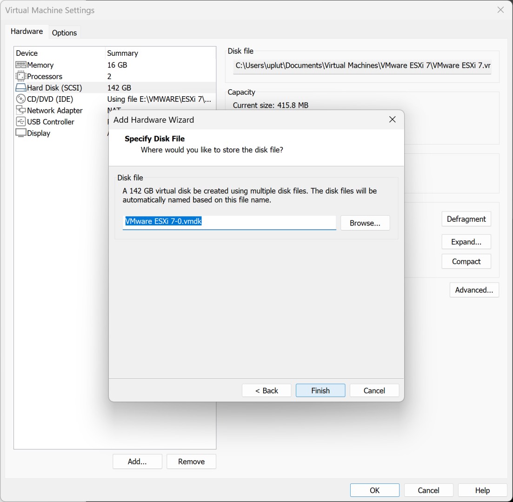Open Help for Virtual Machine Settings
Screen dimensions: 513x502
483,490
